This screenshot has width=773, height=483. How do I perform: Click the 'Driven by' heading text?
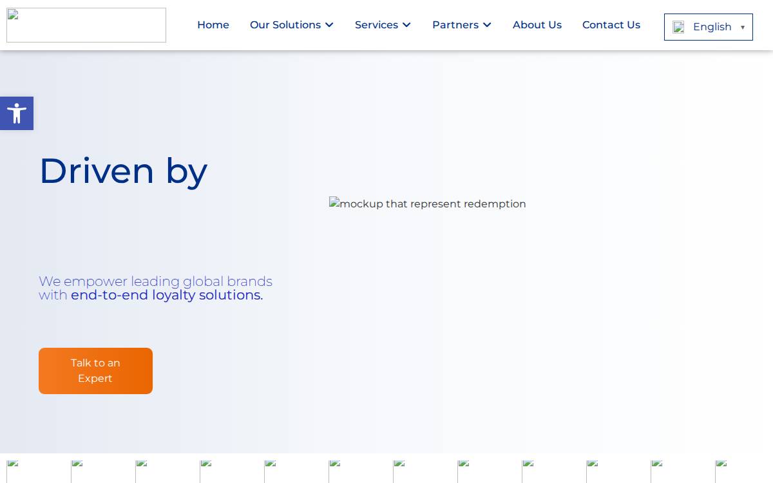click(123, 171)
